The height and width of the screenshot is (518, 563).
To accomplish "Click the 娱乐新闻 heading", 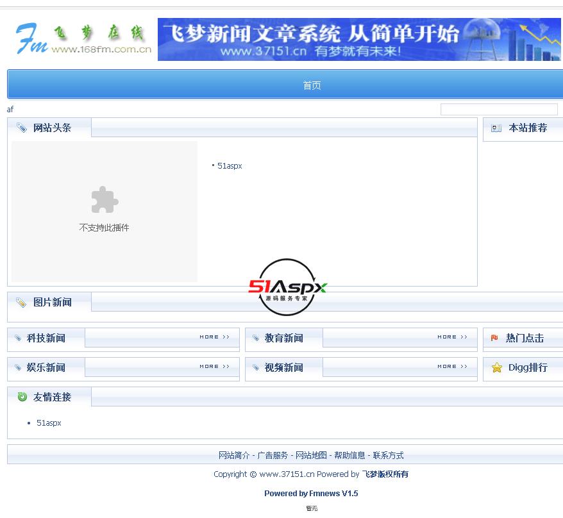I will click(x=46, y=367).
